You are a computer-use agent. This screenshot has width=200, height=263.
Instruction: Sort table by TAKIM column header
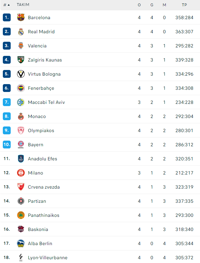click(x=23, y=5)
